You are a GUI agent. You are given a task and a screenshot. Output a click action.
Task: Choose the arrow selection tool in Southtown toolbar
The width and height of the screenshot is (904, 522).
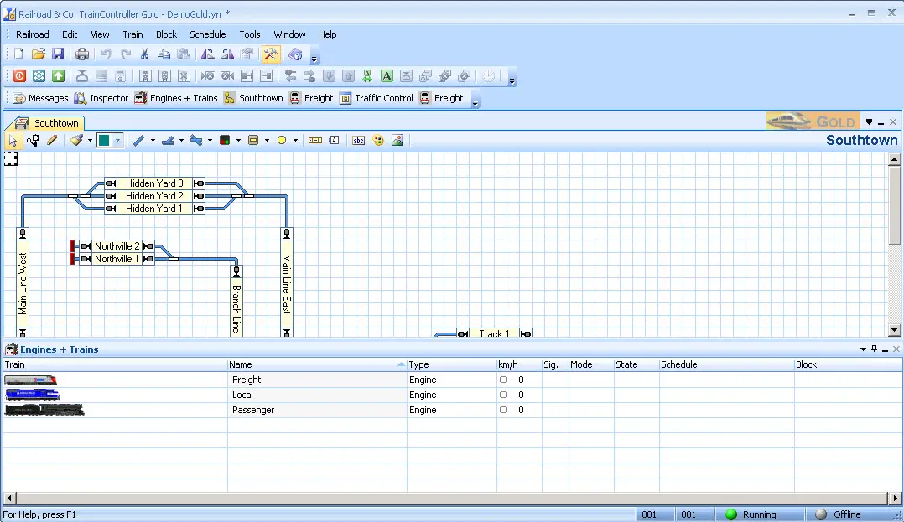point(13,141)
